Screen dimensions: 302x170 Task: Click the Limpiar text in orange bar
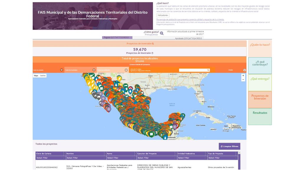point(231,70)
